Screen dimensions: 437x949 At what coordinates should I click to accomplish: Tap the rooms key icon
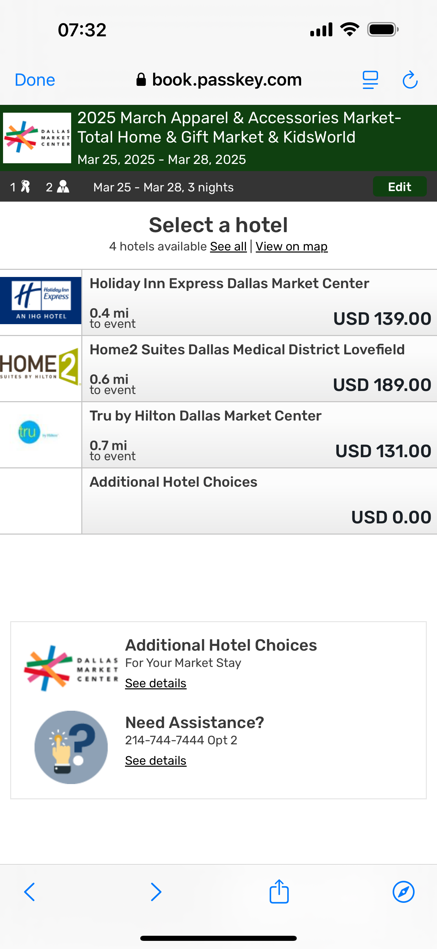(x=25, y=187)
